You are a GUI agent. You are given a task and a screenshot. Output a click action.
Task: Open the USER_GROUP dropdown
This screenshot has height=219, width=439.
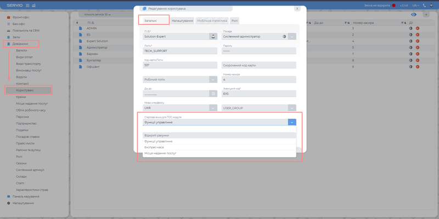pos(292,108)
